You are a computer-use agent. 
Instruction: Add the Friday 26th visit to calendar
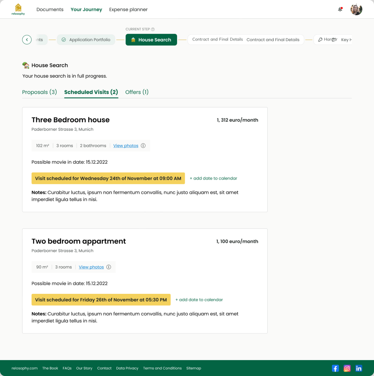(x=199, y=300)
